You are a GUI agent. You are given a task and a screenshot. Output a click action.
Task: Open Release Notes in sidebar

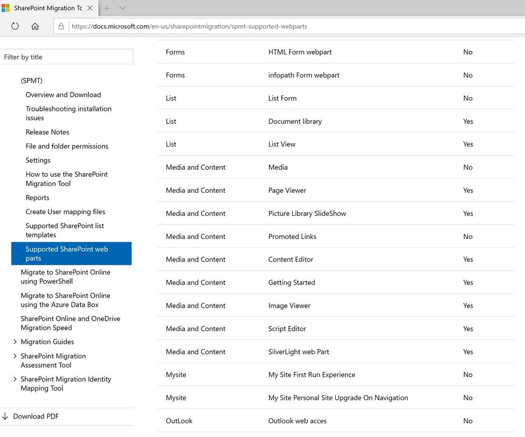coord(47,132)
